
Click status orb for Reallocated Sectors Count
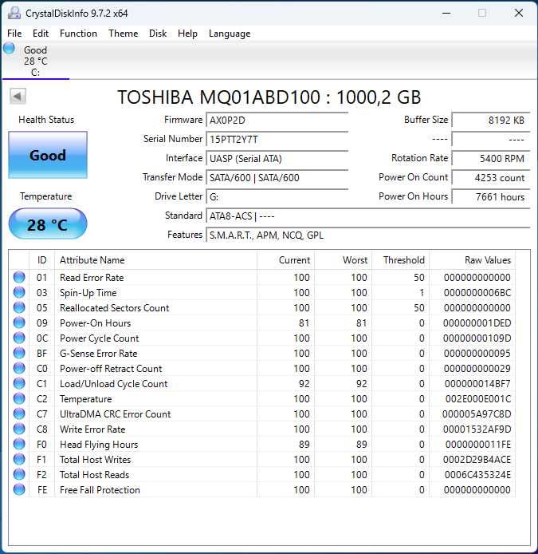[x=19, y=308]
